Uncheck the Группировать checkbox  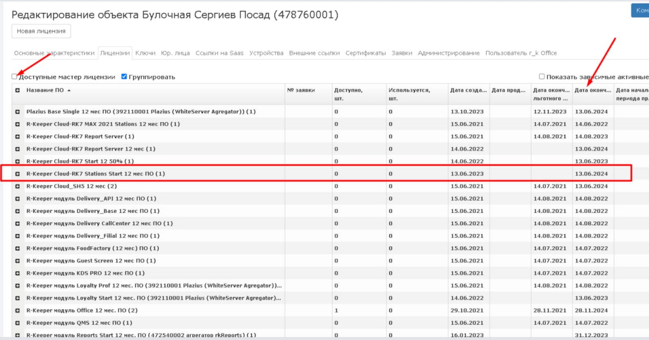point(124,76)
